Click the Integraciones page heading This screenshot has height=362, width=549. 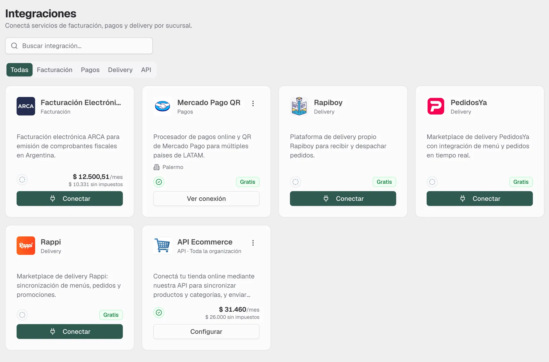(x=41, y=13)
